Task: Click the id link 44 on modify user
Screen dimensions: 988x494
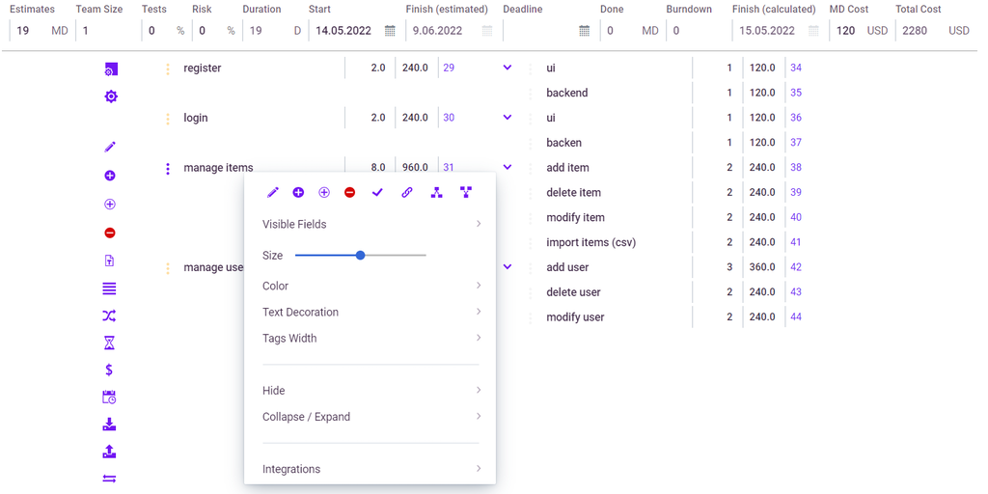Action: [796, 316]
